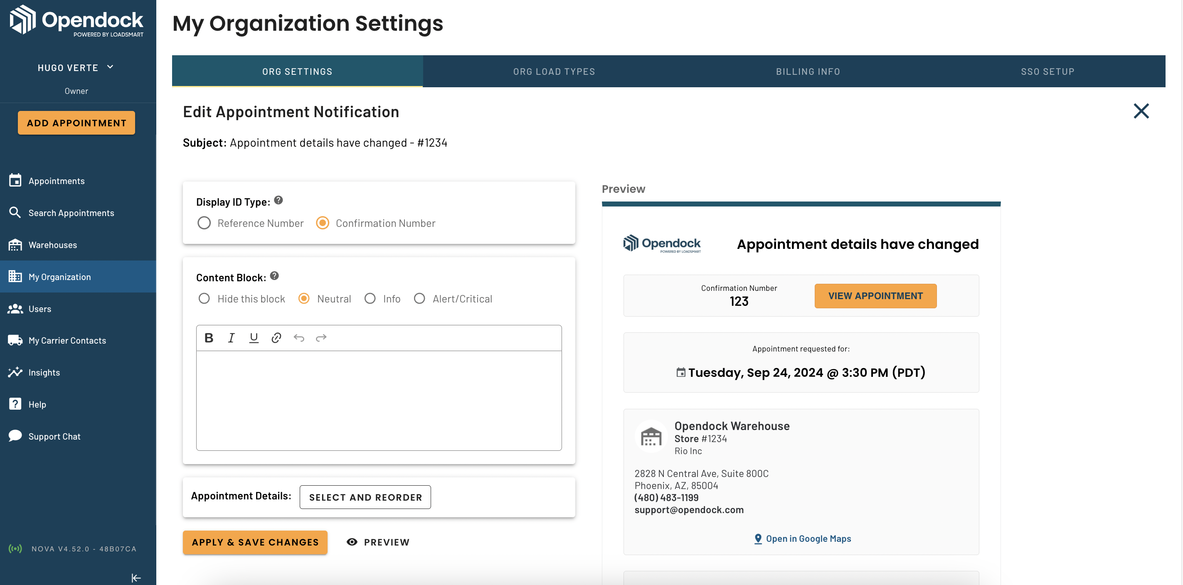The width and height of the screenshot is (1183, 585).
Task: Select the Neutral content block option
Action: (x=303, y=298)
